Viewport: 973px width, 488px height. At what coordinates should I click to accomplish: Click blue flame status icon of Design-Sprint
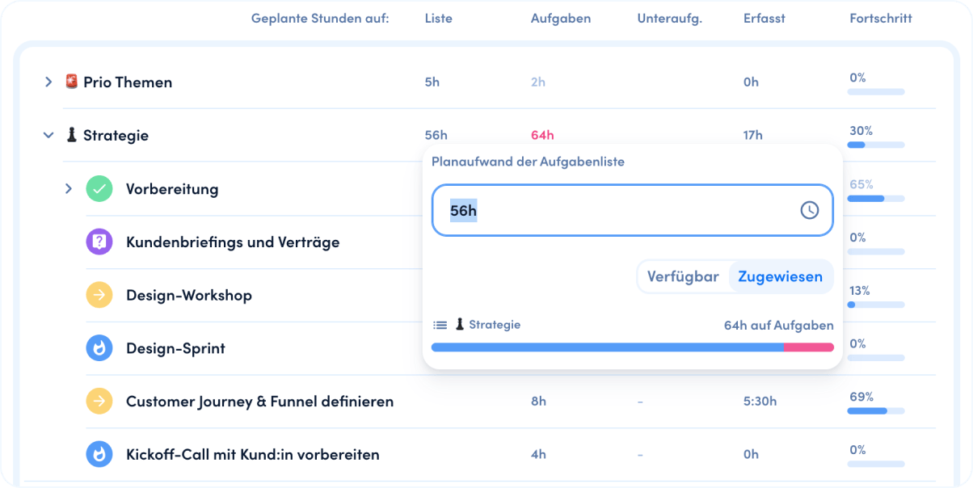[99, 348]
